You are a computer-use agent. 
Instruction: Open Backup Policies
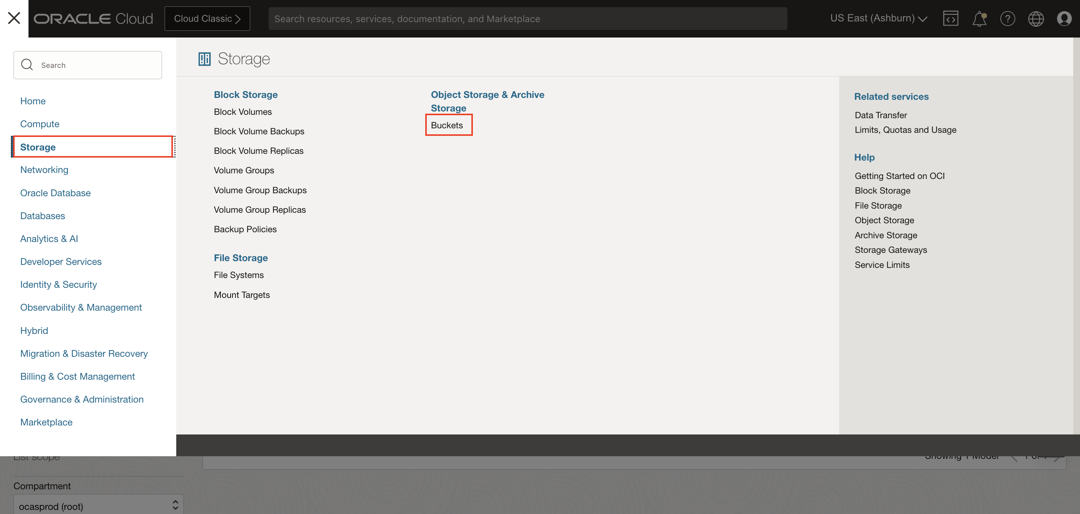tap(245, 229)
